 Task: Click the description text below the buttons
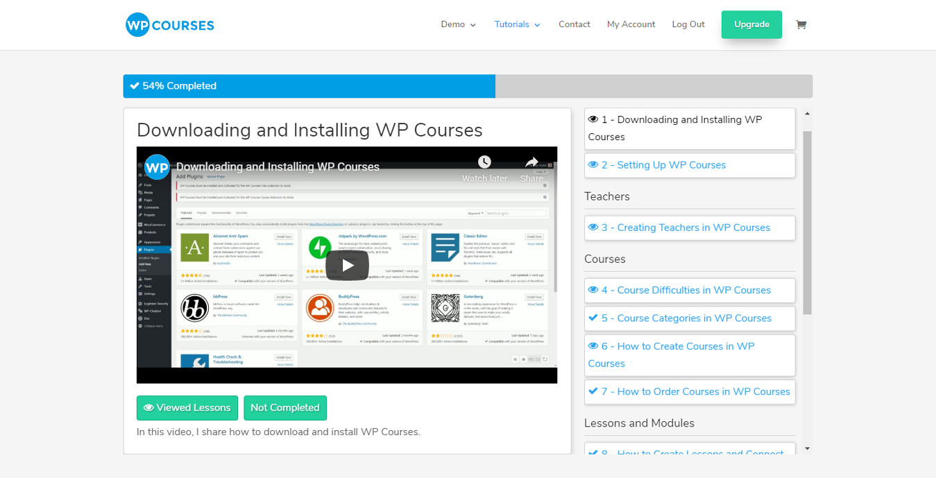pyautogui.click(x=278, y=432)
